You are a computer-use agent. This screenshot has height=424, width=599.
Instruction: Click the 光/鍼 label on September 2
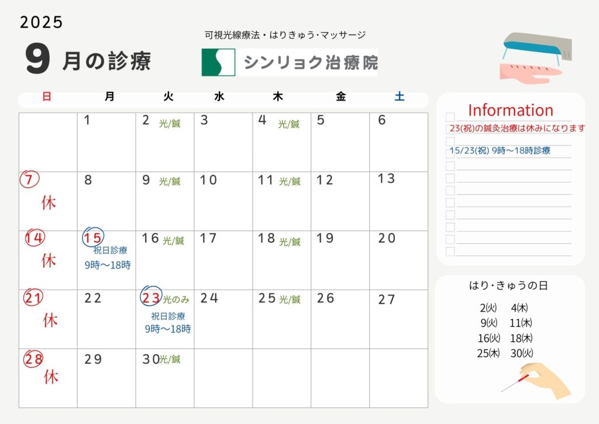click(x=170, y=123)
